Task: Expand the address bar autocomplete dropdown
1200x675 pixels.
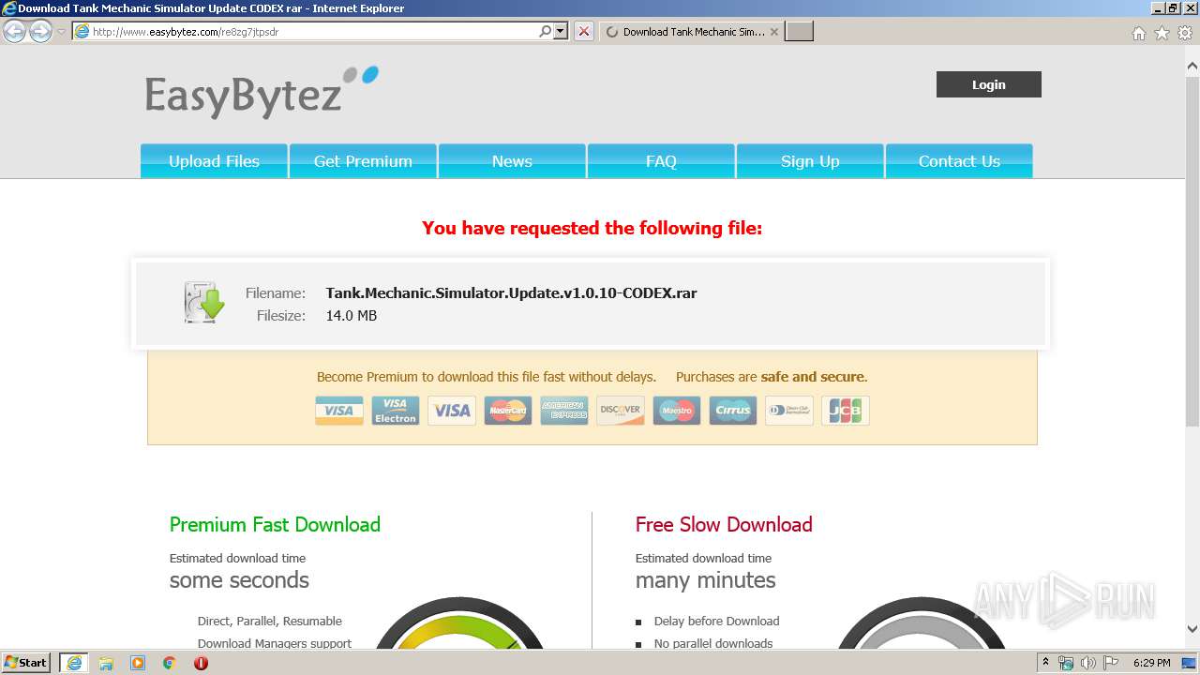Action: coord(561,32)
